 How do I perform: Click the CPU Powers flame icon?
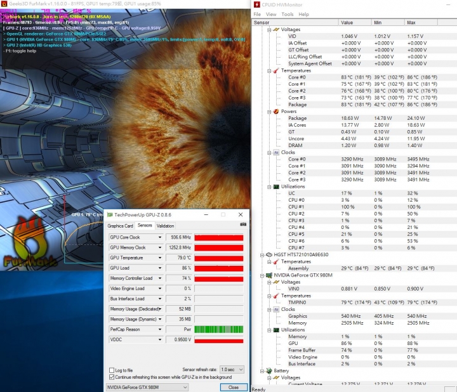276,112
